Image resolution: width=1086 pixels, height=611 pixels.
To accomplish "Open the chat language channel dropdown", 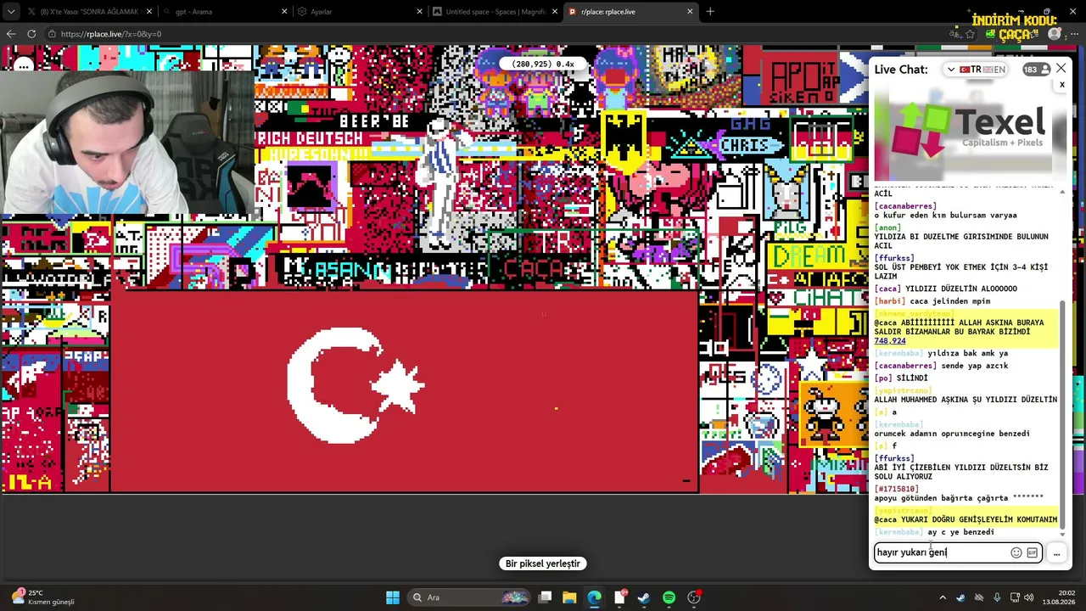I will click(x=977, y=70).
